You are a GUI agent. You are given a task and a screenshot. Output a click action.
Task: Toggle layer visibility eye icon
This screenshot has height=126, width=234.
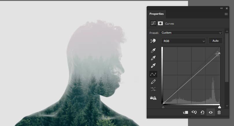pos(211,112)
